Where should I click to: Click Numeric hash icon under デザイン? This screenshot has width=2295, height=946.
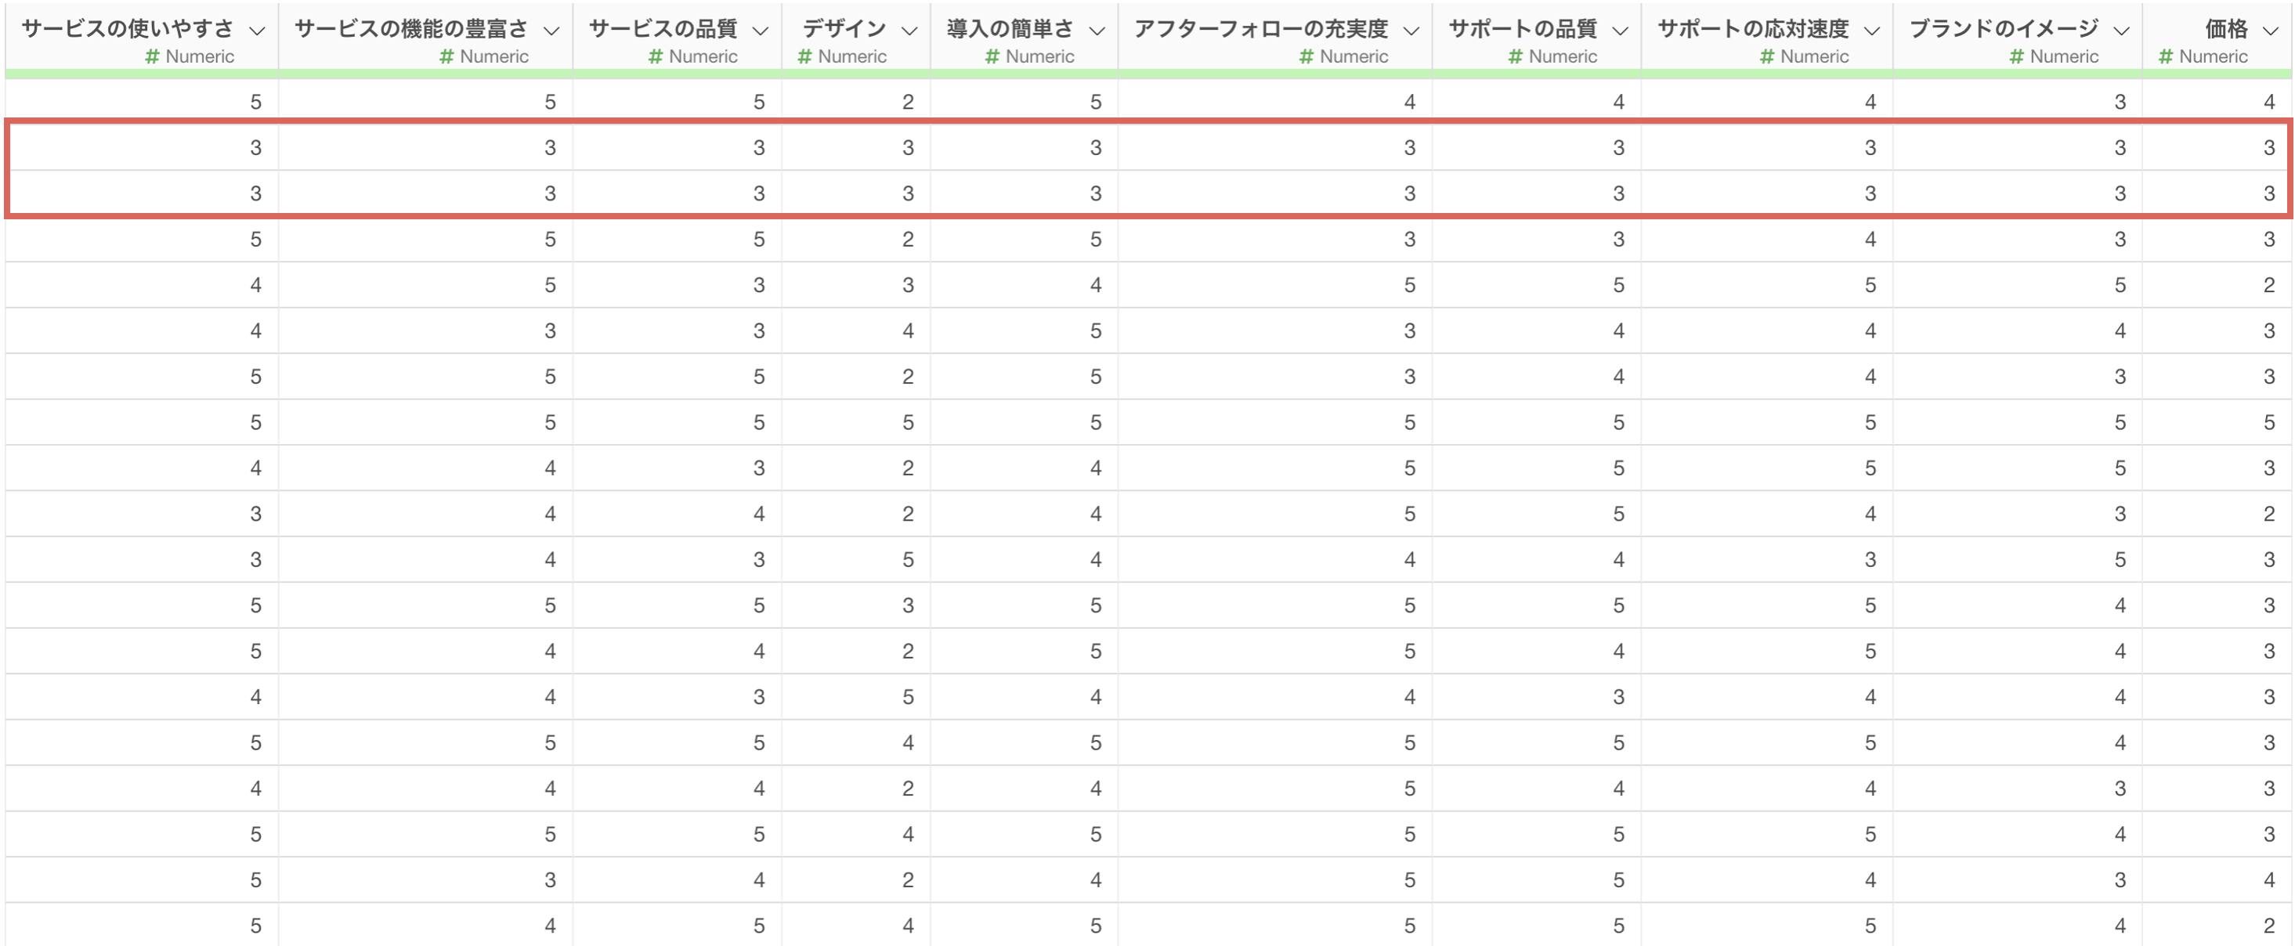tap(804, 57)
